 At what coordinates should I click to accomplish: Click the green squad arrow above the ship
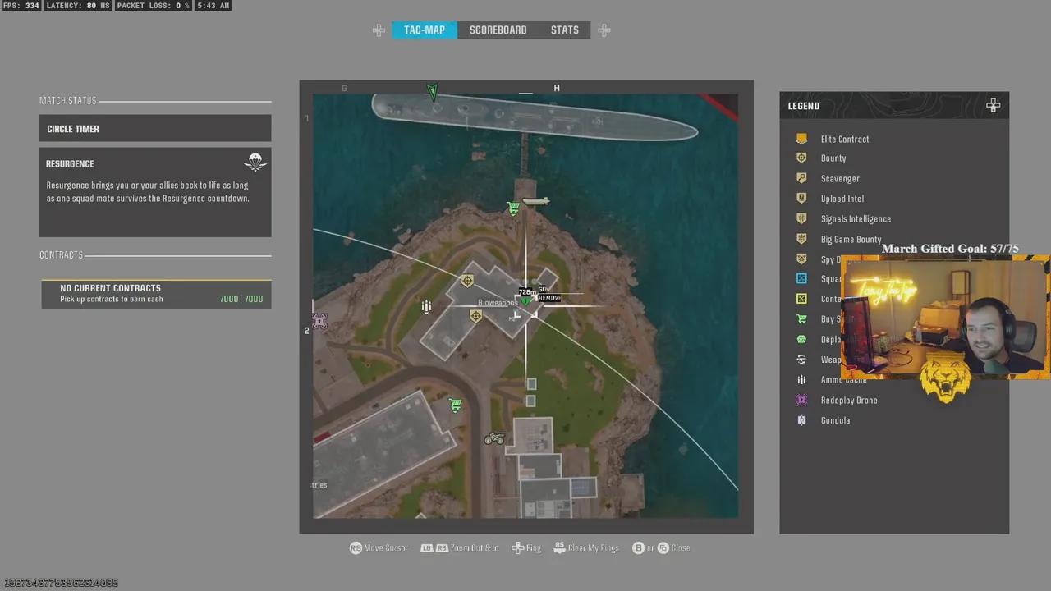pyautogui.click(x=433, y=90)
